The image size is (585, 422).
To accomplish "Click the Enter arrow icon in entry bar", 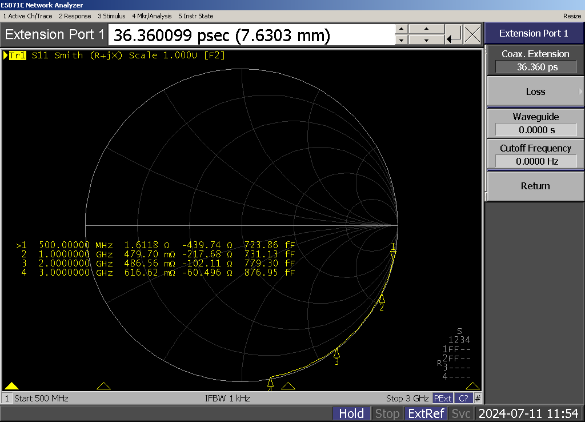I will point(454,35).
